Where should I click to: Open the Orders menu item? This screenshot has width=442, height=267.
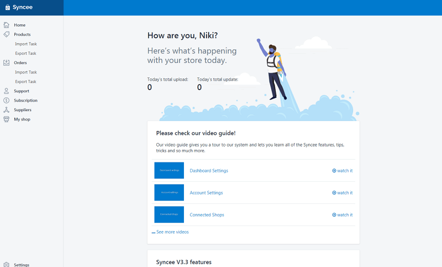tap(20, 62)
